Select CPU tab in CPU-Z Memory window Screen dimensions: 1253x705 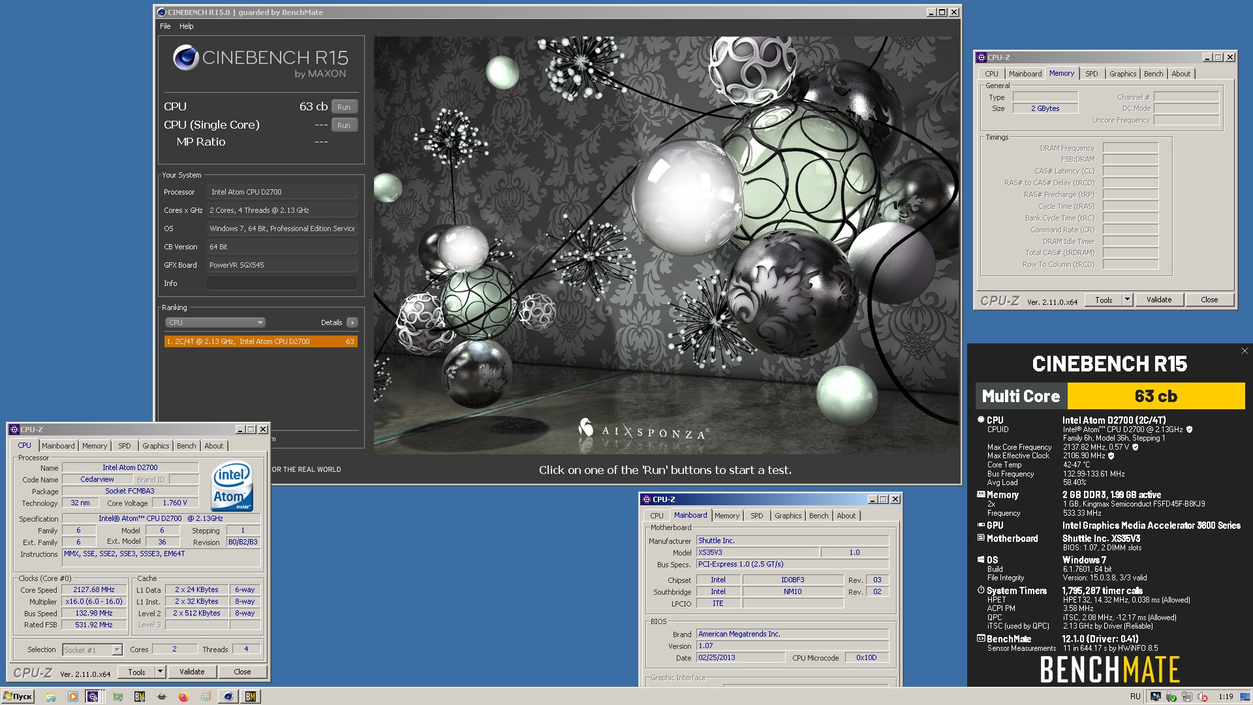click(991, 74)
